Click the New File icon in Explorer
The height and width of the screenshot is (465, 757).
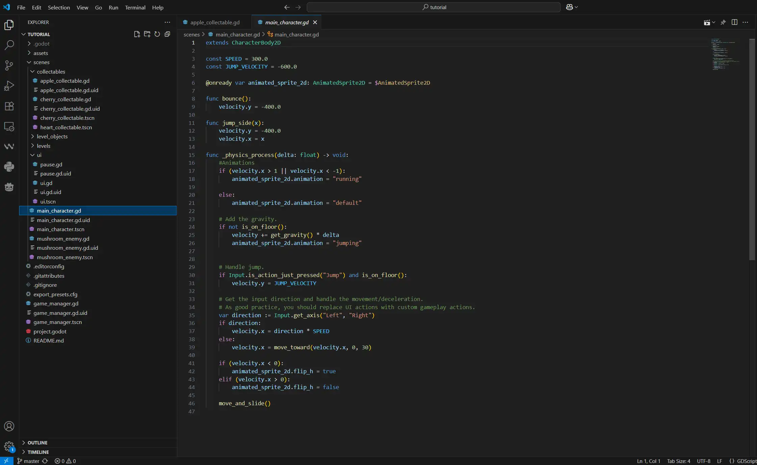point(137,34)
